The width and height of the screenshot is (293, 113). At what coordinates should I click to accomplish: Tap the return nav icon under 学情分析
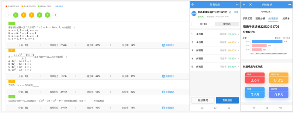tap(280, 108)
